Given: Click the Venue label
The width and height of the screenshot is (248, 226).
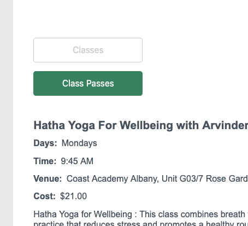Looking at the screenshot, I should point(48,178).
